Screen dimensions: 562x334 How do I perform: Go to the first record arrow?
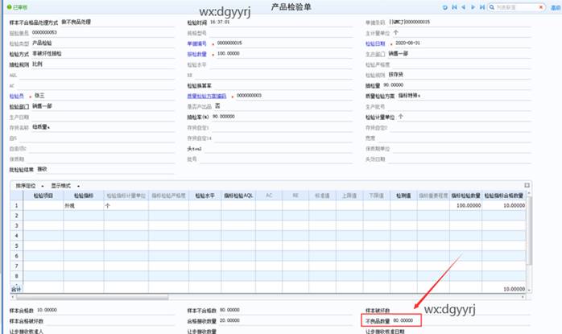pos(454,6)
